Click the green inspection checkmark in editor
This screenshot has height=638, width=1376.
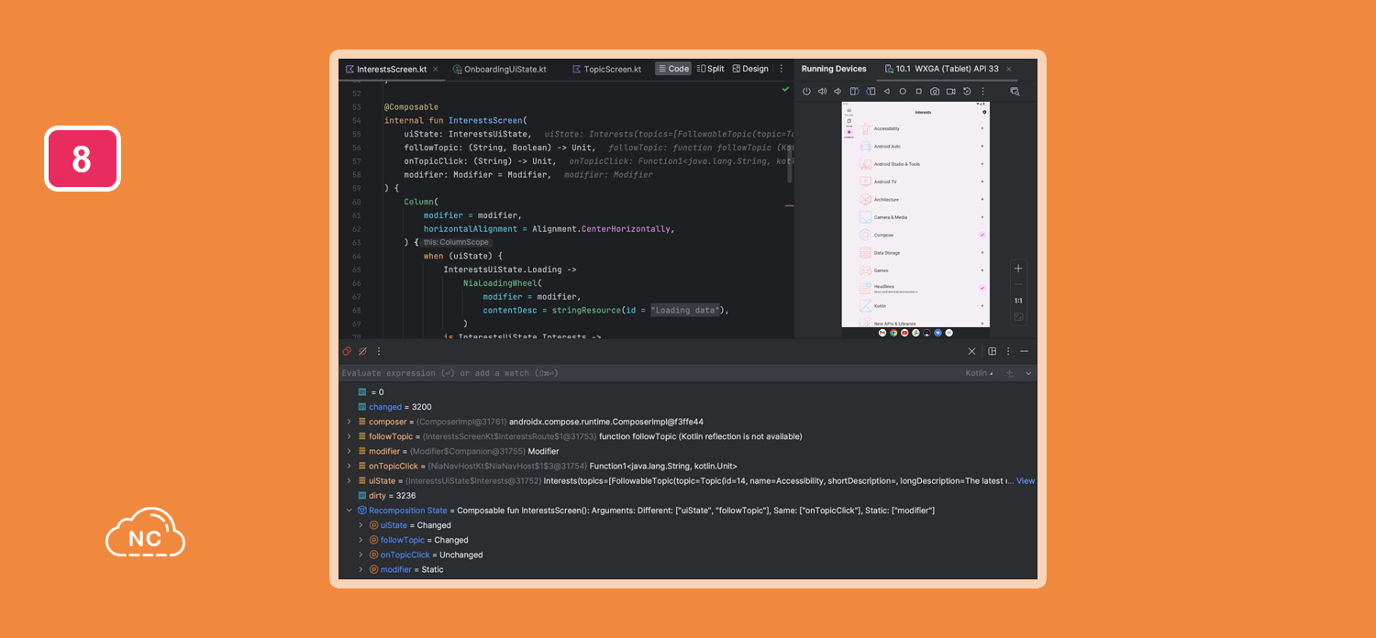(x=785, y=90)
